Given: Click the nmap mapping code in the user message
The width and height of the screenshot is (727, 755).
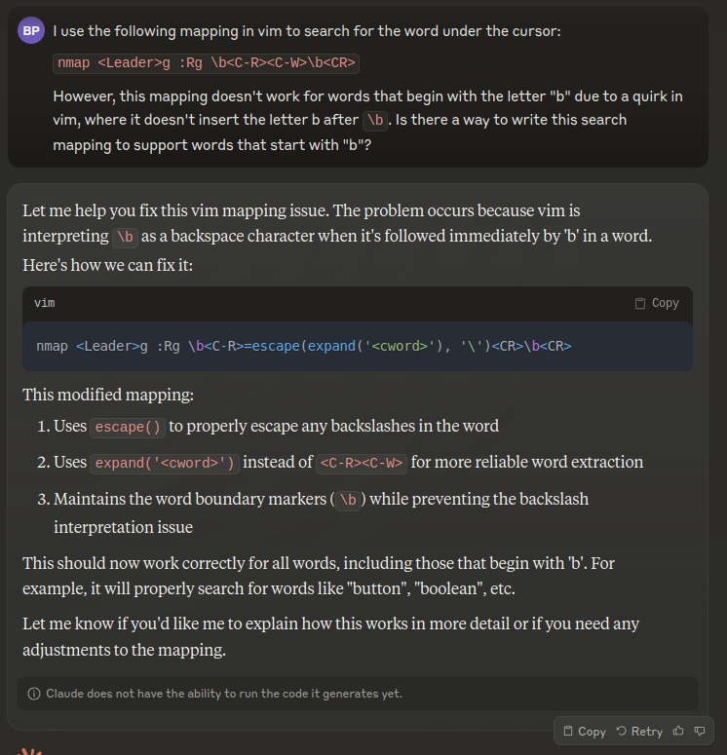Looking at the screenshot, I should [x=207, y=63].
